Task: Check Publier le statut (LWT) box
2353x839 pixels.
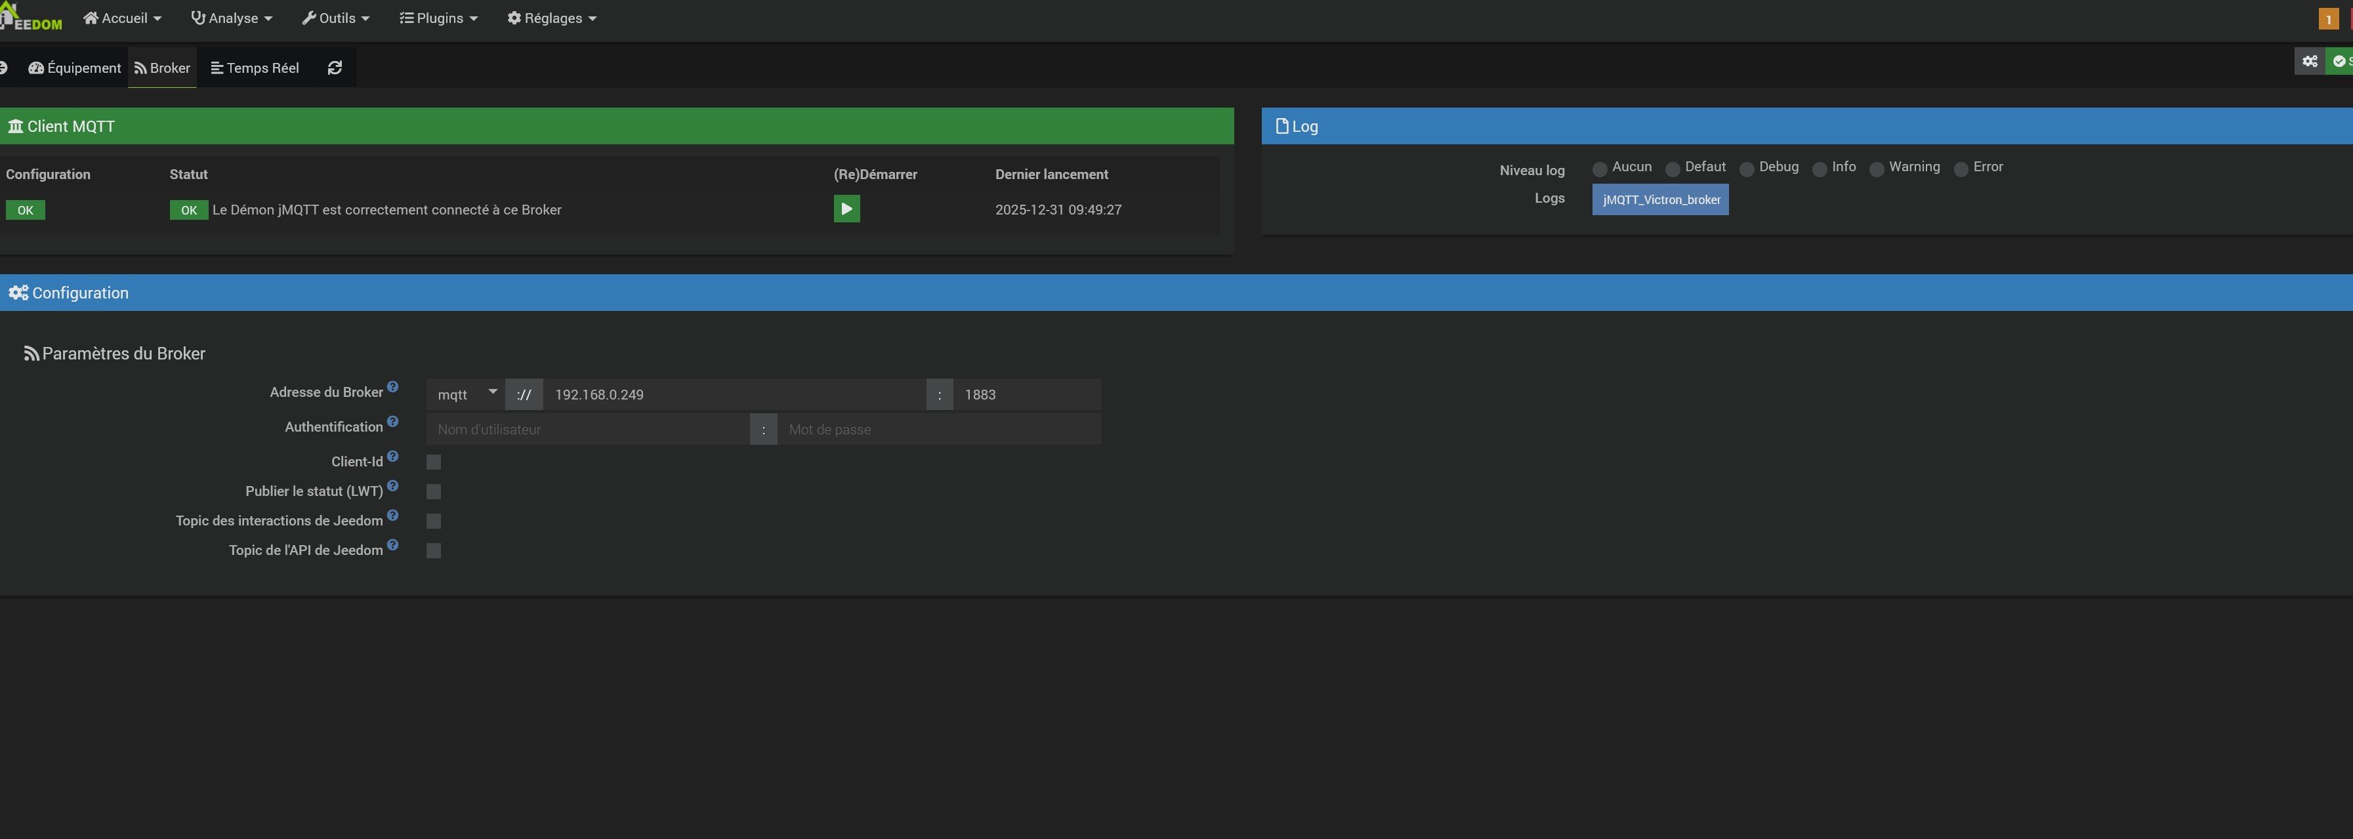Action: [x=434, y=491]
